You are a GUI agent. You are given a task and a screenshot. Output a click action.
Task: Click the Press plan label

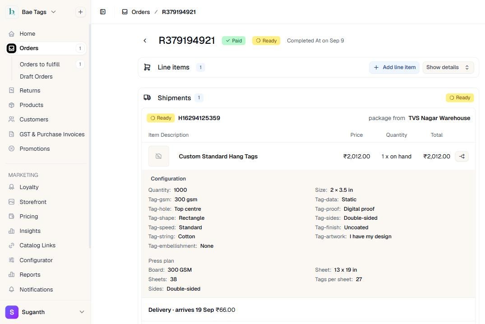(161, 260)
